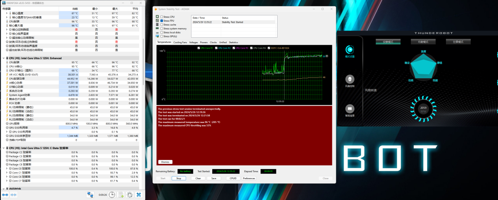This screenshot has width=498, height=200.
Task: Open the 模式设置 mode settings icon
Action: tap(350, 50)
